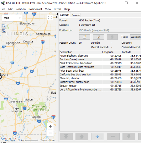The width and height of the screenshot is (141, 143).
Task: Select the Bactrian Camel row
Action: (x=100, y=59)
